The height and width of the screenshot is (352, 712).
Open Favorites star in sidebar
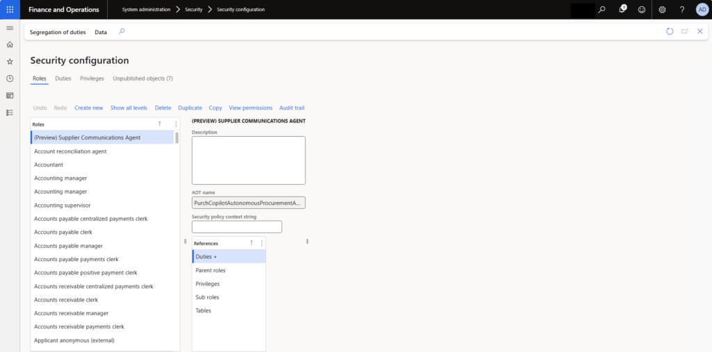click(10, 62)
